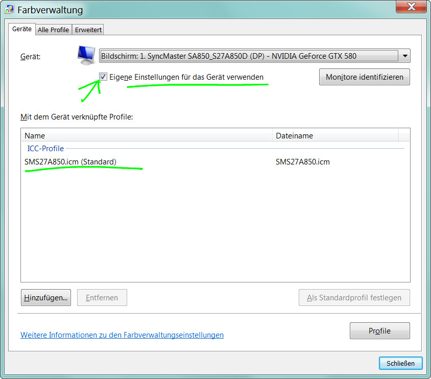This screenshot has width=431, height=379.
Task: Toggle 'Eigene Einstellungen für das Gerät verwenden'
Action: (103, 77)
